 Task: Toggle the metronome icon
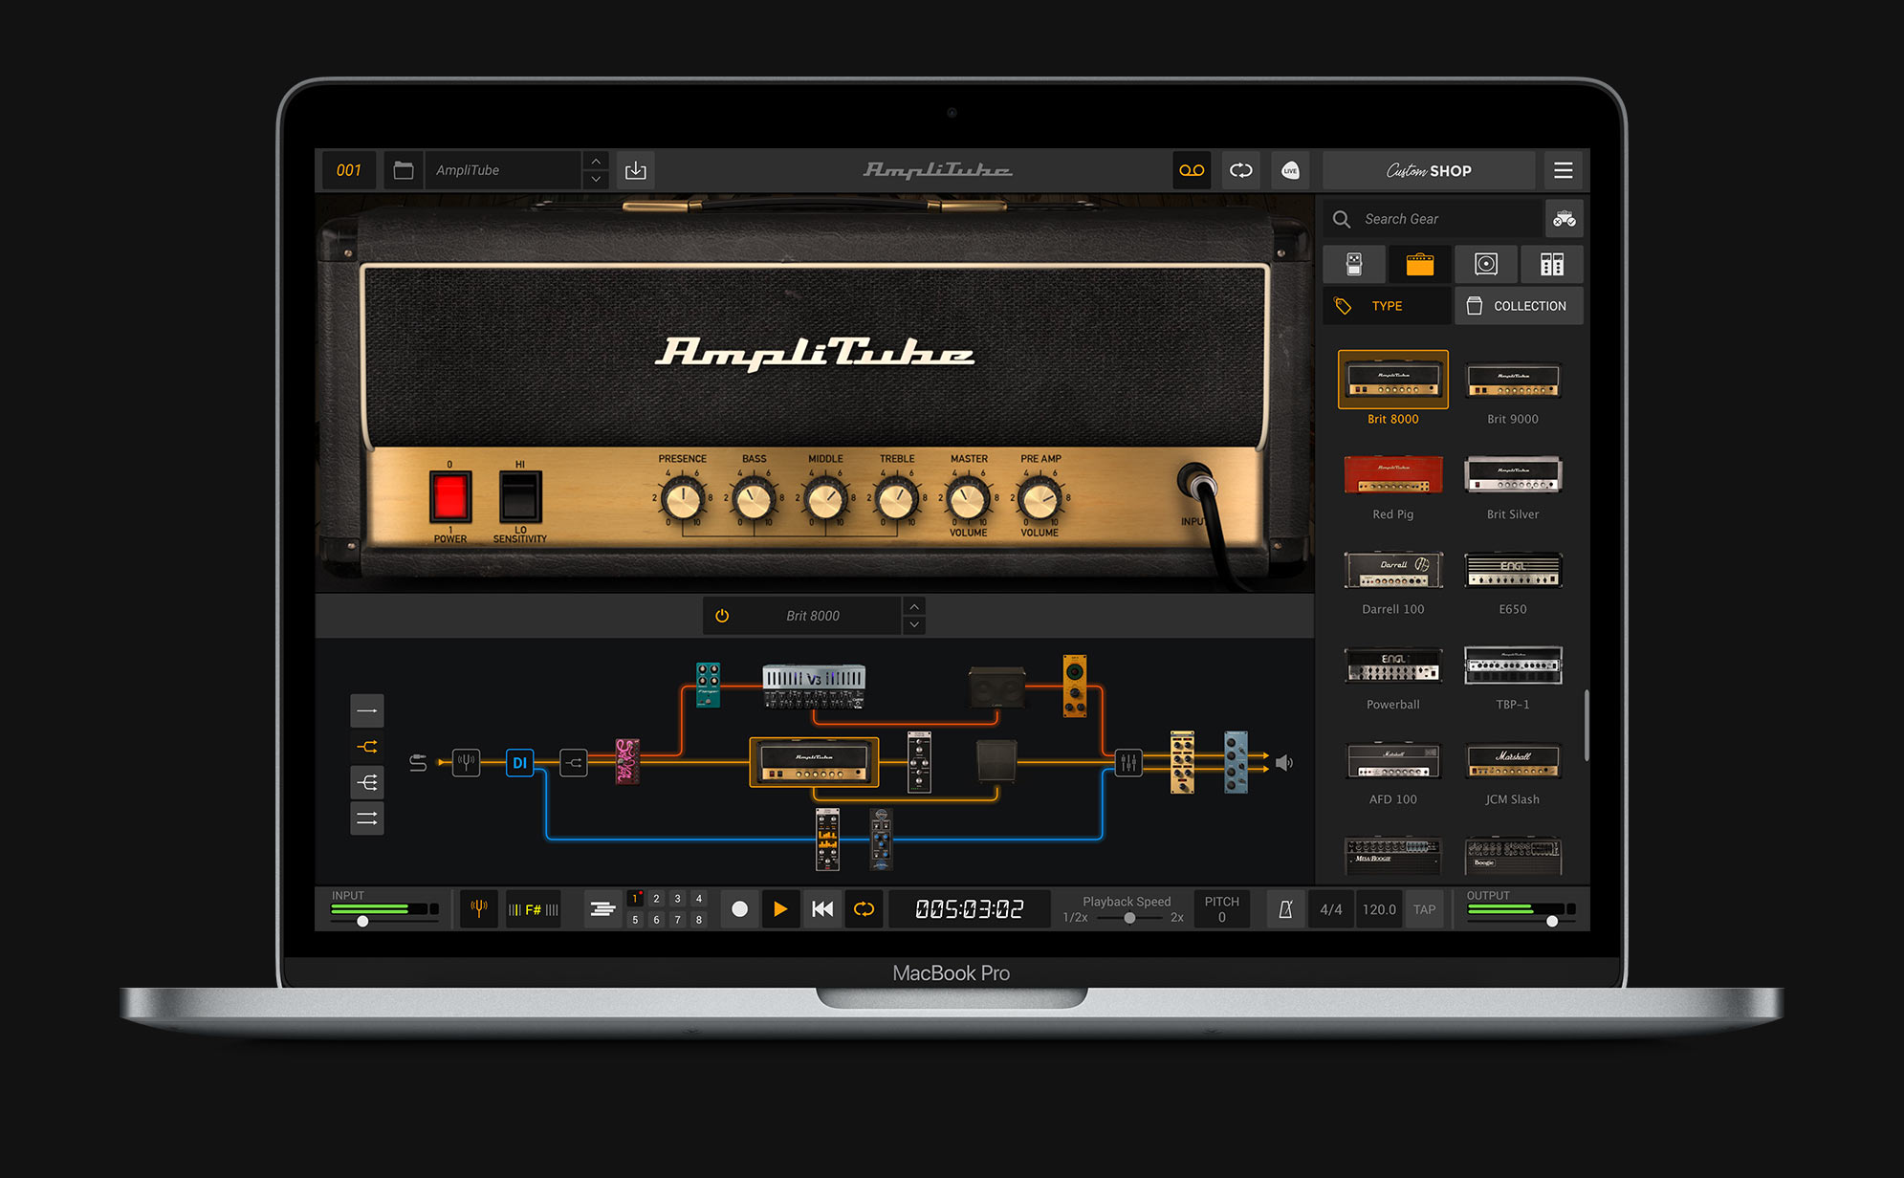tap(1285, 909)
